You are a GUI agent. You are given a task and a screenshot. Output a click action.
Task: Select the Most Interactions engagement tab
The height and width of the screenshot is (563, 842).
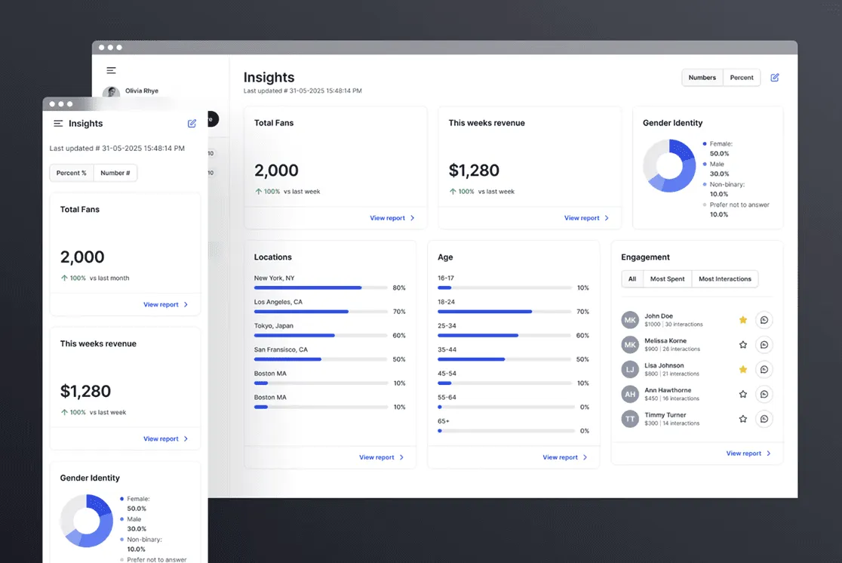pos(724,278)
